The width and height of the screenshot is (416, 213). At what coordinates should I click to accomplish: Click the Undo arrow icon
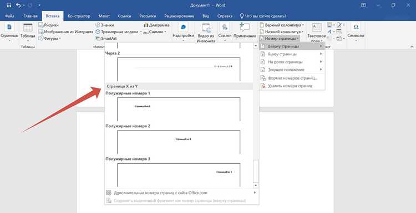(x=18, y=5)
